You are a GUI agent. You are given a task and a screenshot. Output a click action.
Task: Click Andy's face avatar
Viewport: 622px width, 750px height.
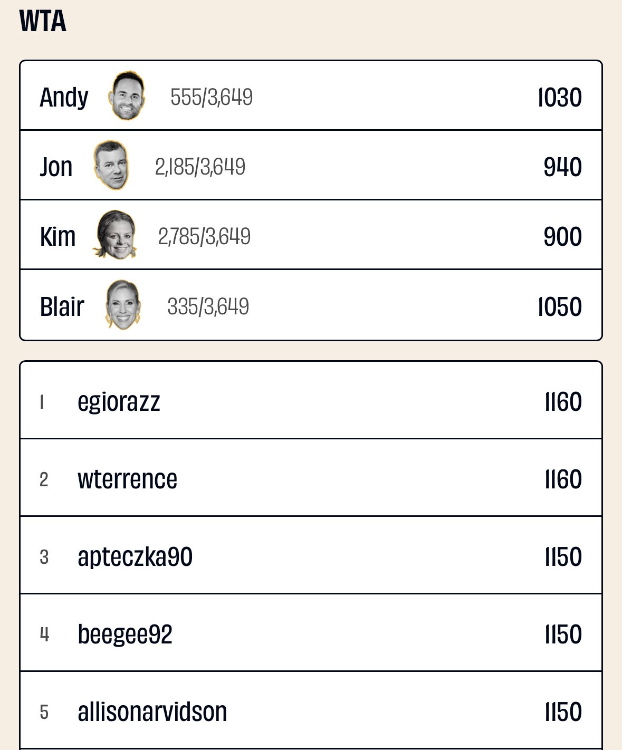(x=127, y=96)
